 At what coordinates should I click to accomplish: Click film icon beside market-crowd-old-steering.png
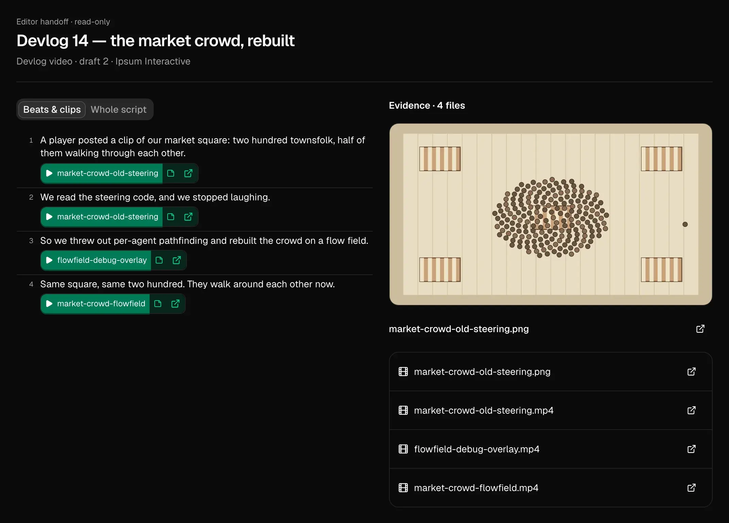(x=403, y=372)
